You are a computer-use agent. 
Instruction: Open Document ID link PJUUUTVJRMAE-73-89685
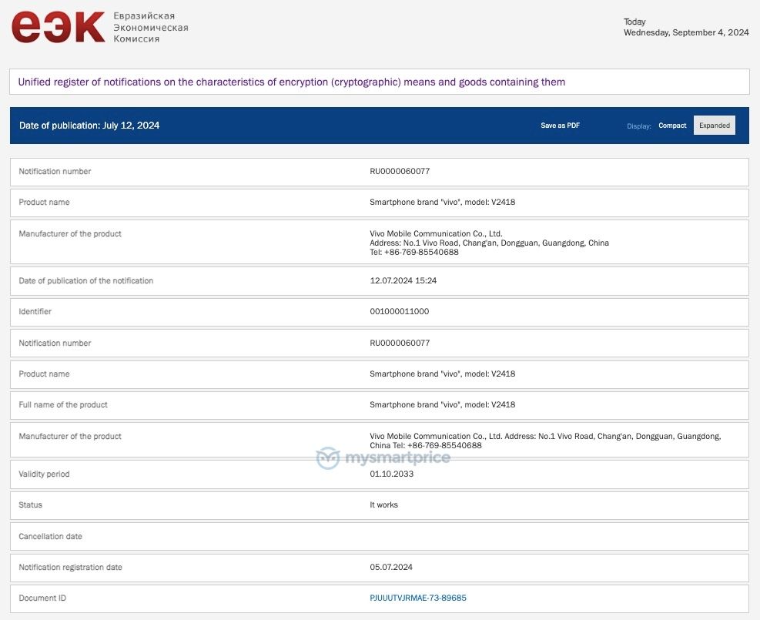pyautogui.click(x=418, y=598)
